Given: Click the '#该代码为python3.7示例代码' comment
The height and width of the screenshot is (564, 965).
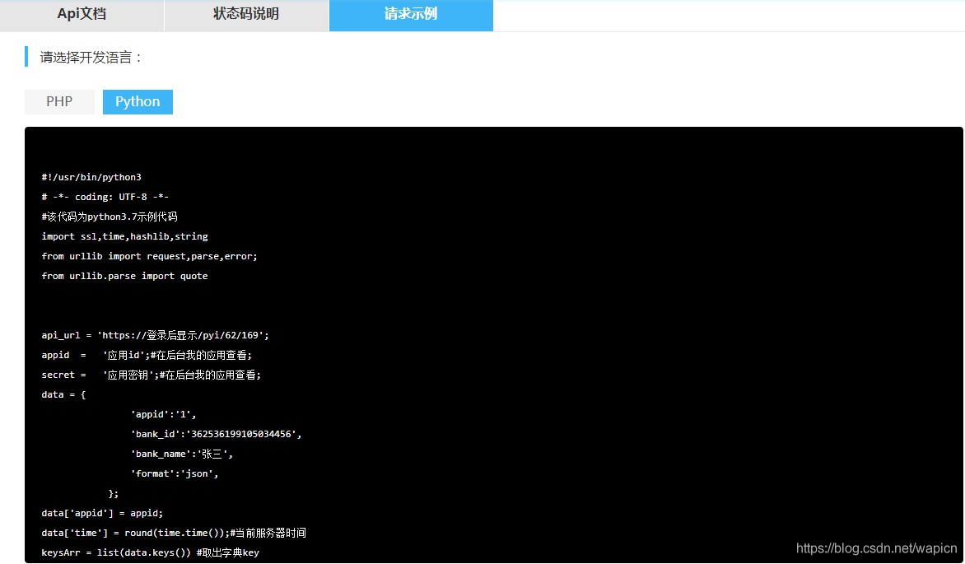Looking at the screenshot, I should click(x=109, y=217).
